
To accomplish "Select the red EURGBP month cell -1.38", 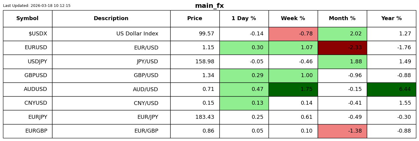I will pyautogui.click(x=342, y=131).
